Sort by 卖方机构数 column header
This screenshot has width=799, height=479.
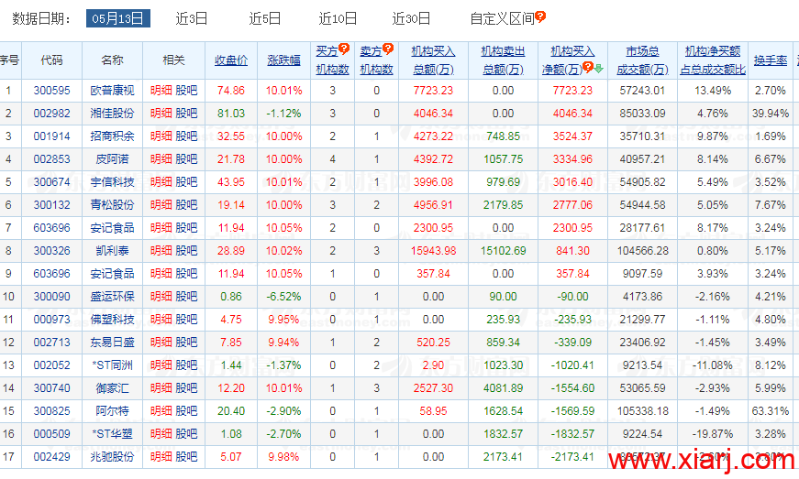(376, 60)
